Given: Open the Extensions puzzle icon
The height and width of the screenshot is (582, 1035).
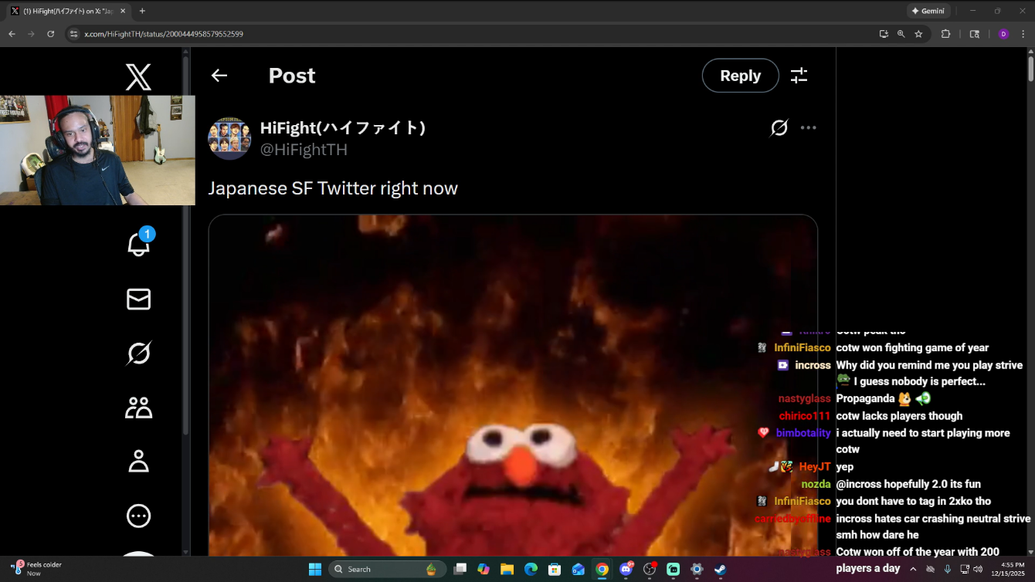Looking at the screenshot, I should (945, 34).
